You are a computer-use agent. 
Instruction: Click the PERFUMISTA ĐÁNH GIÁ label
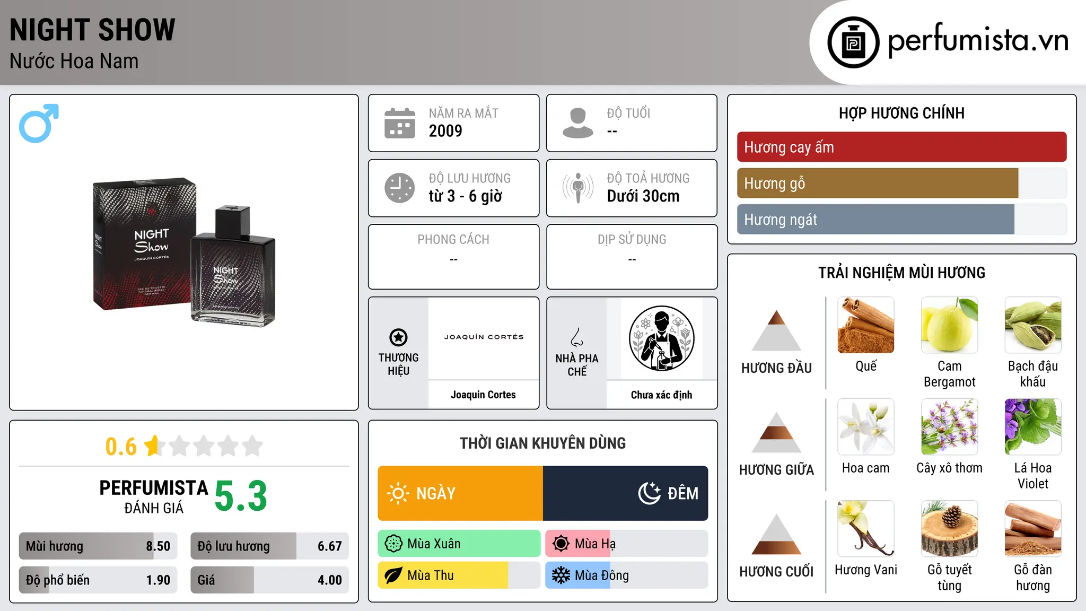(x=154, y=496)
